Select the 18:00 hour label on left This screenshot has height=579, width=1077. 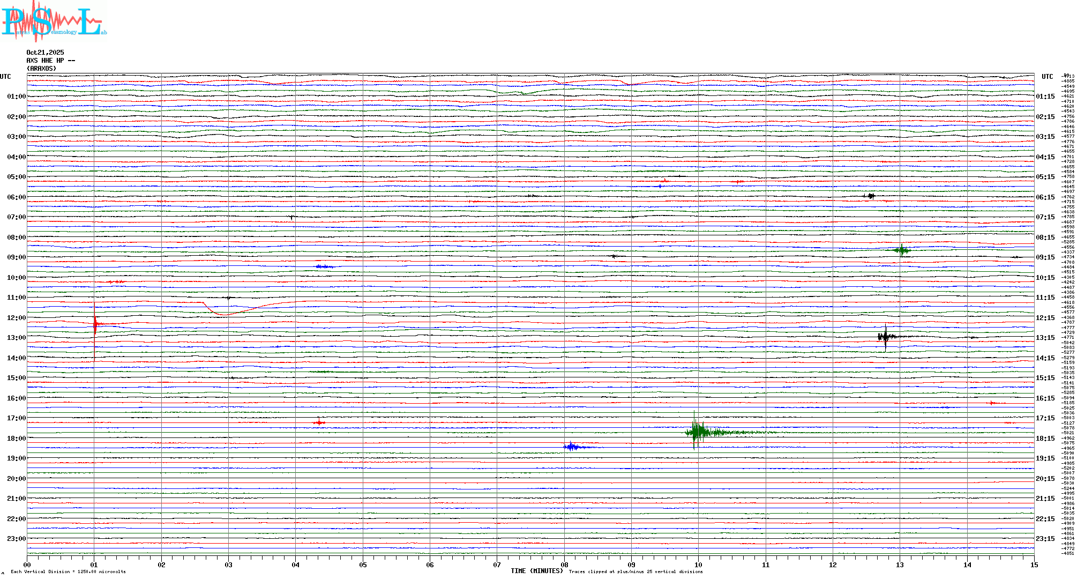point(16,439)
